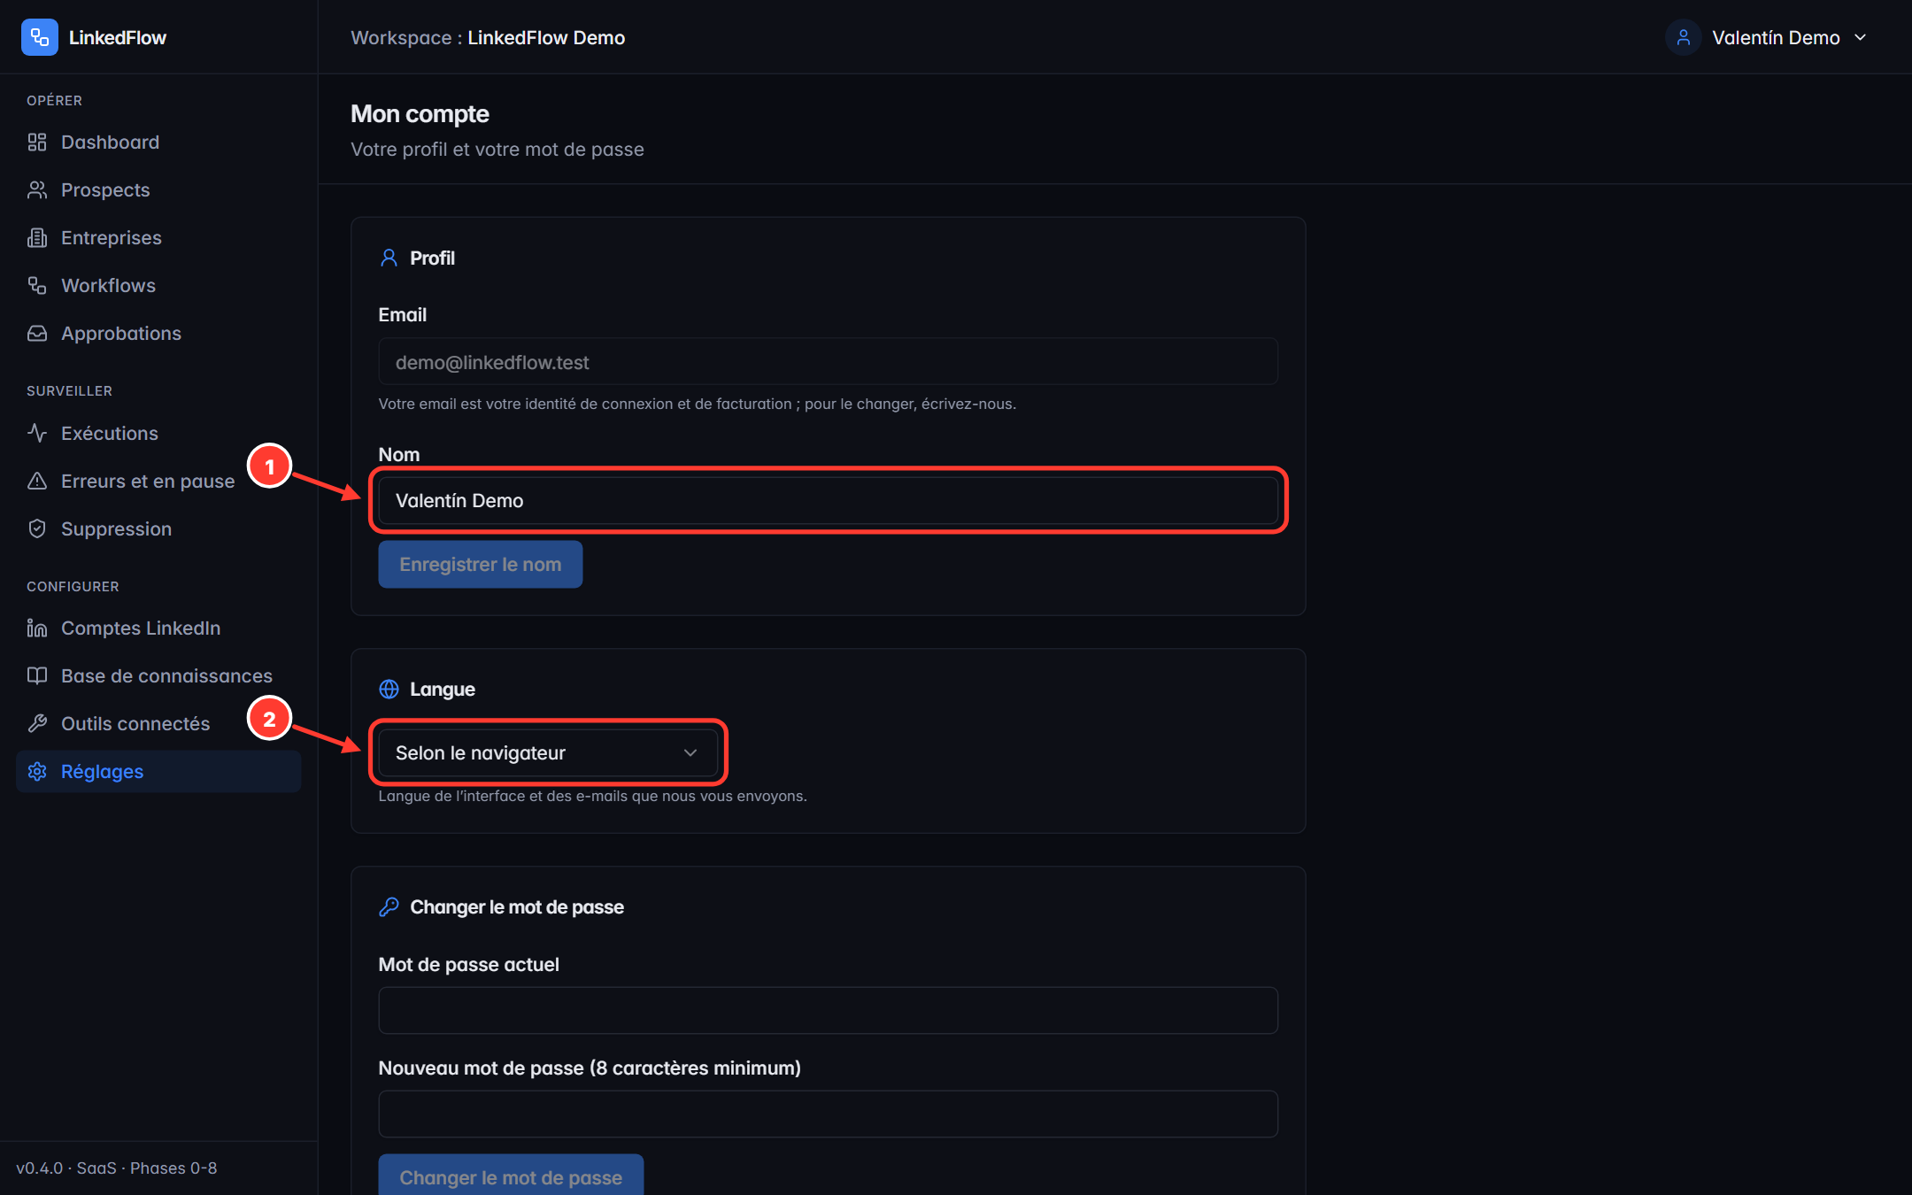View the Exécutions page
The height and width of the screenshot is (1195, 1912).
pyautogui.click(x=158, y=434)
